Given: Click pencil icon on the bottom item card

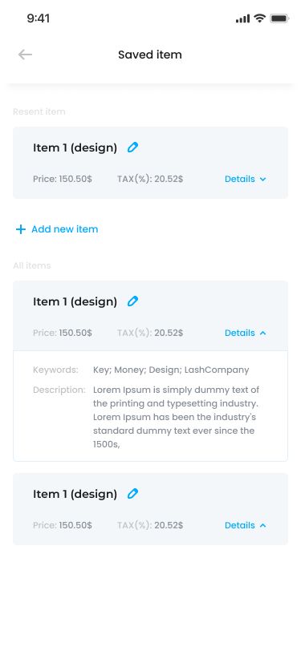Looking at the screenshot, I should coord(132,494).
